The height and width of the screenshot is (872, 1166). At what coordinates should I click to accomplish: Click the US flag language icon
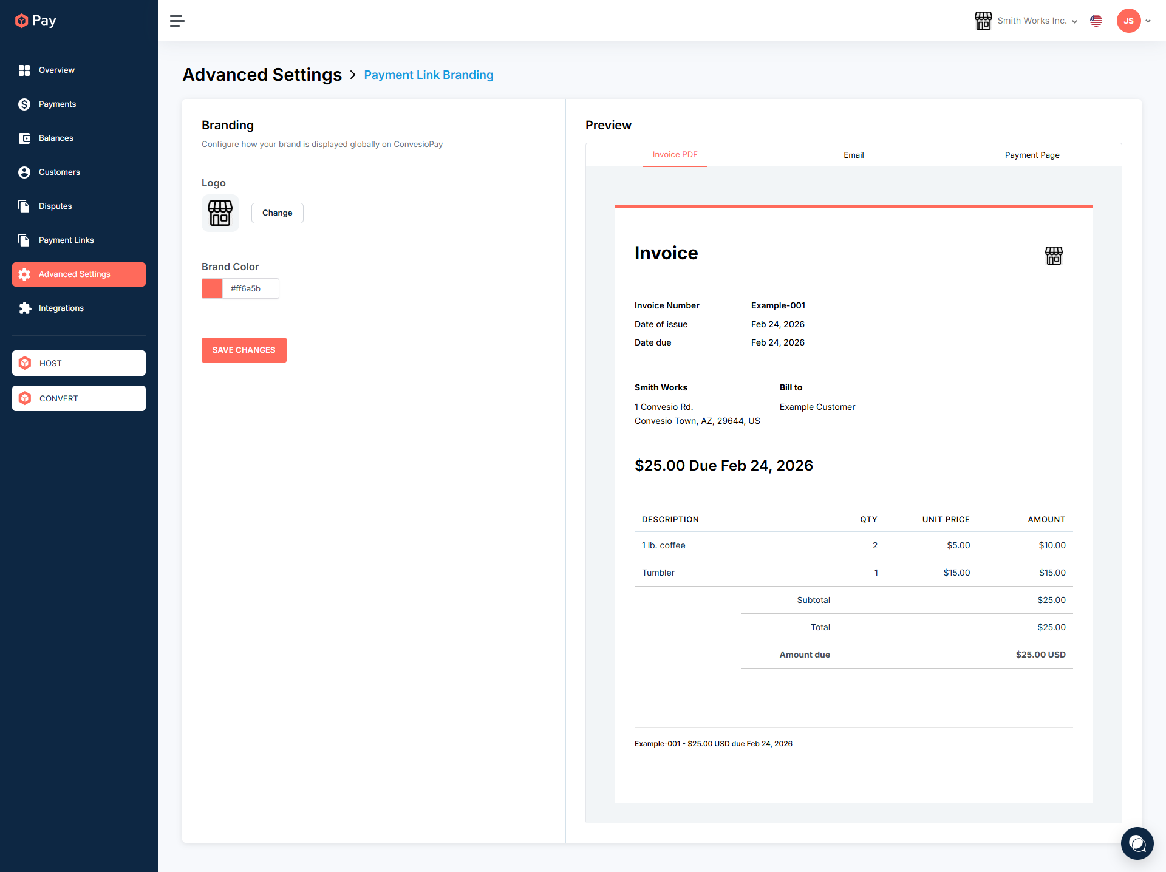pos(1096,21)
